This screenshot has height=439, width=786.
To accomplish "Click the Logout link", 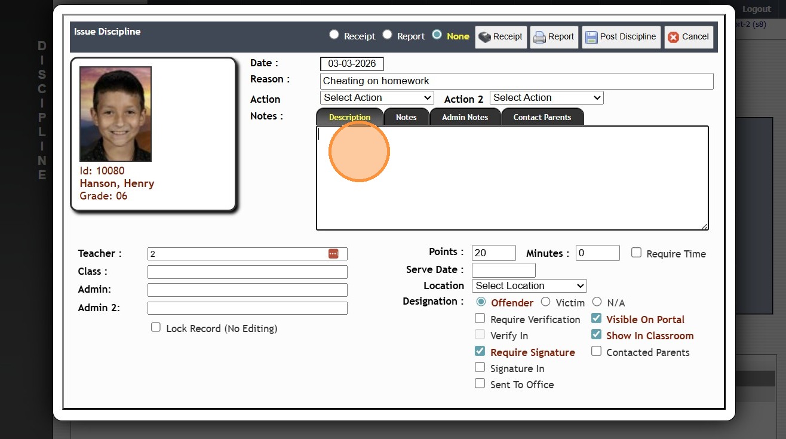I will point(756,9).
